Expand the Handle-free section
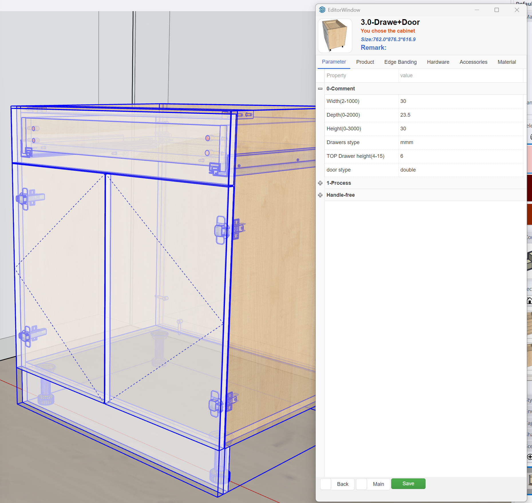The image size is (532, 503). click(320, 195)
